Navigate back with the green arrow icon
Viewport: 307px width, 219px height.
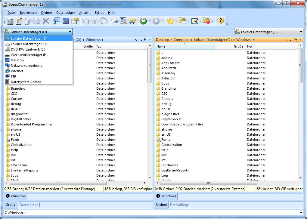click(x=143, y=21)
